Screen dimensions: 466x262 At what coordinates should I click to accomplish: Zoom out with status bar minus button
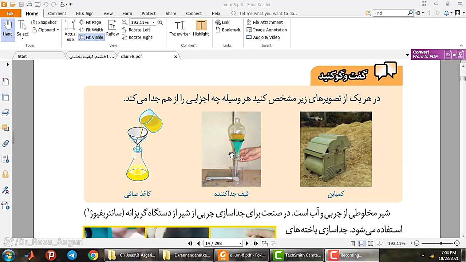tap(417, 243)
